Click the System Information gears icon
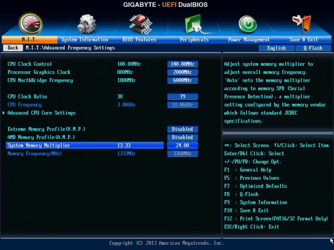334x250 pixels. click(x=87, y=24)
